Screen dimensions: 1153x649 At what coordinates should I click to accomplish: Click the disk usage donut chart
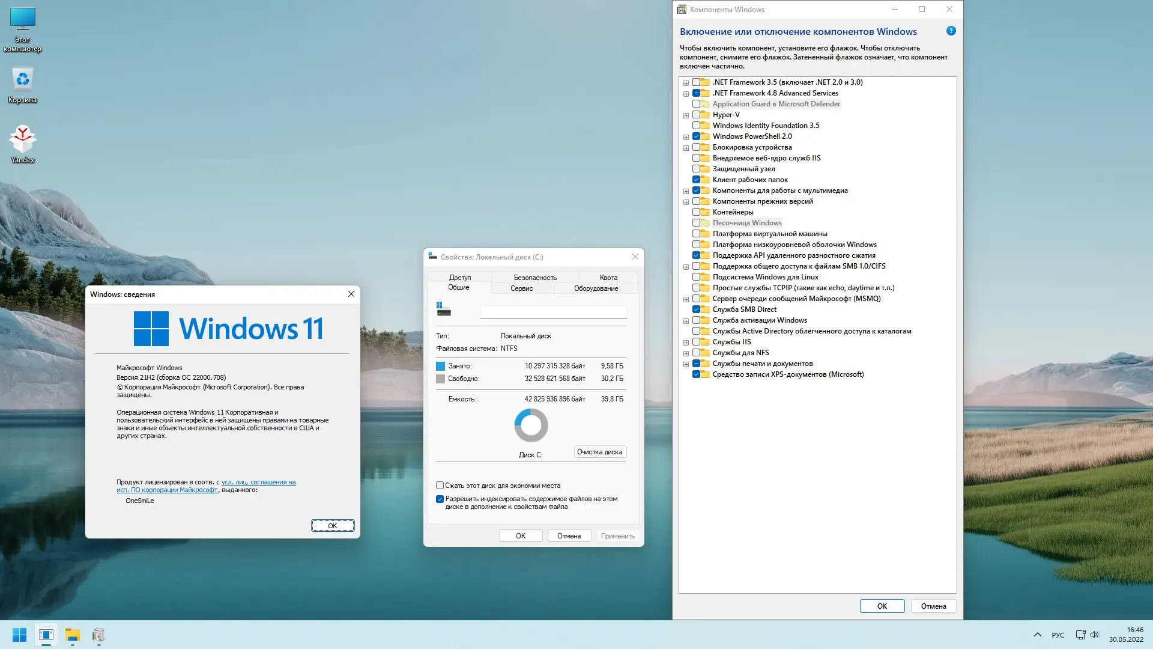pyautogui.click(x=531, y=425)
